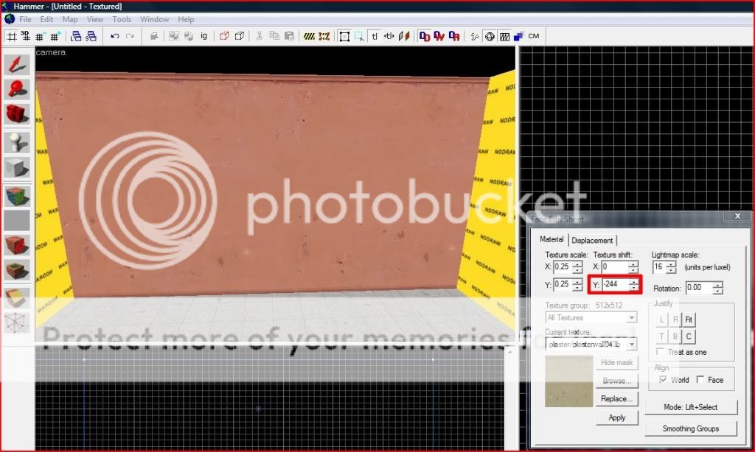Click the Paste clipboard icon
The height and width of the screenshot is (452, 755).
(289, 36)
